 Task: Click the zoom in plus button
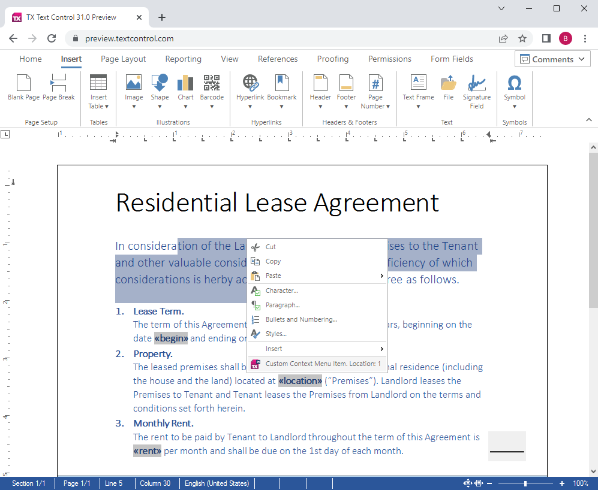point(561,483)
